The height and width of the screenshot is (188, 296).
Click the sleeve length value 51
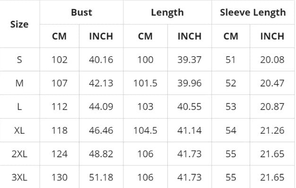(231, 60)
